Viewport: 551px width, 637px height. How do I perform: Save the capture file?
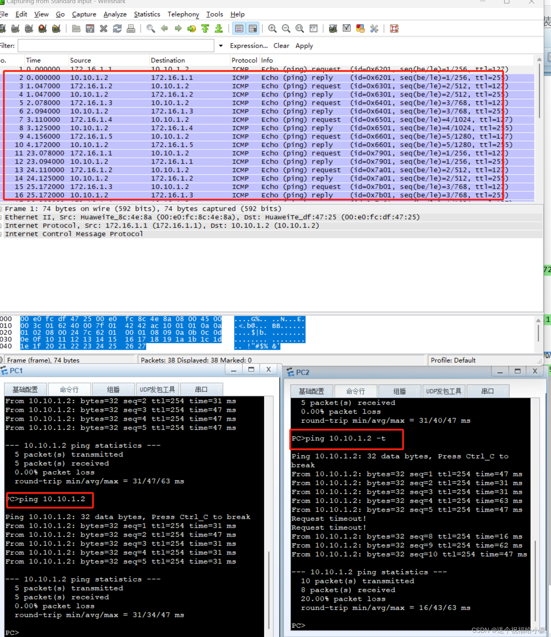click(90, 29)
